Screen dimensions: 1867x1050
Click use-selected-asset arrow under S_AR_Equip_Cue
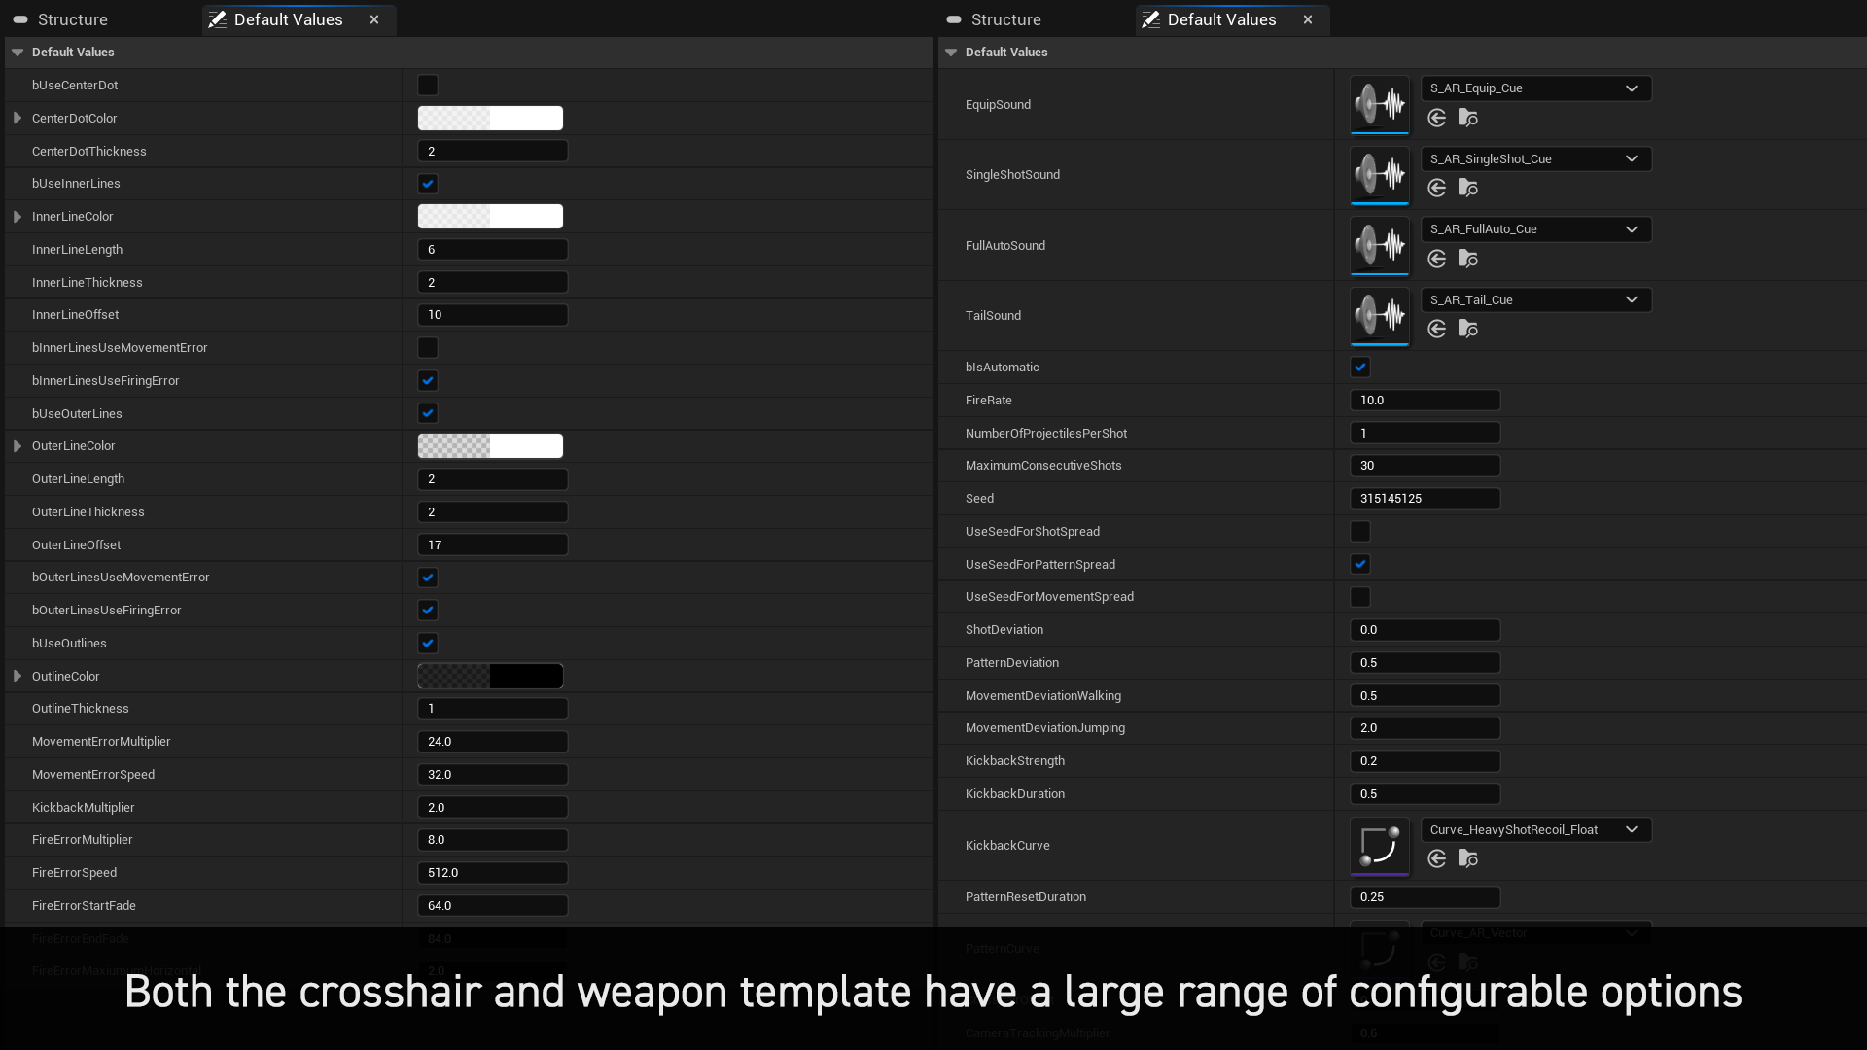coord(1436,118)
